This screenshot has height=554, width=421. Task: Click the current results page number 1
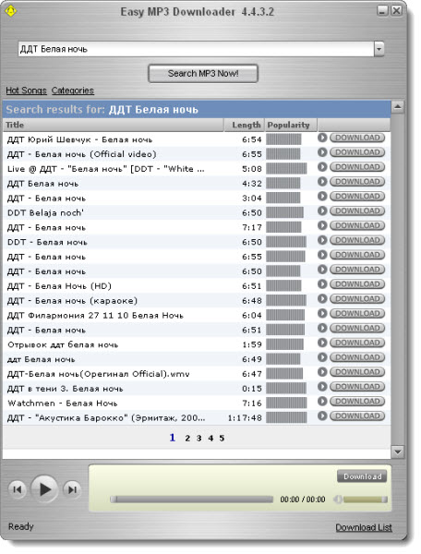(x=173, y=438)
